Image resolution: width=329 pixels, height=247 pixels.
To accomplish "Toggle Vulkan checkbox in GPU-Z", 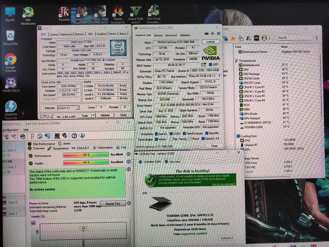I will coord(156,139).
